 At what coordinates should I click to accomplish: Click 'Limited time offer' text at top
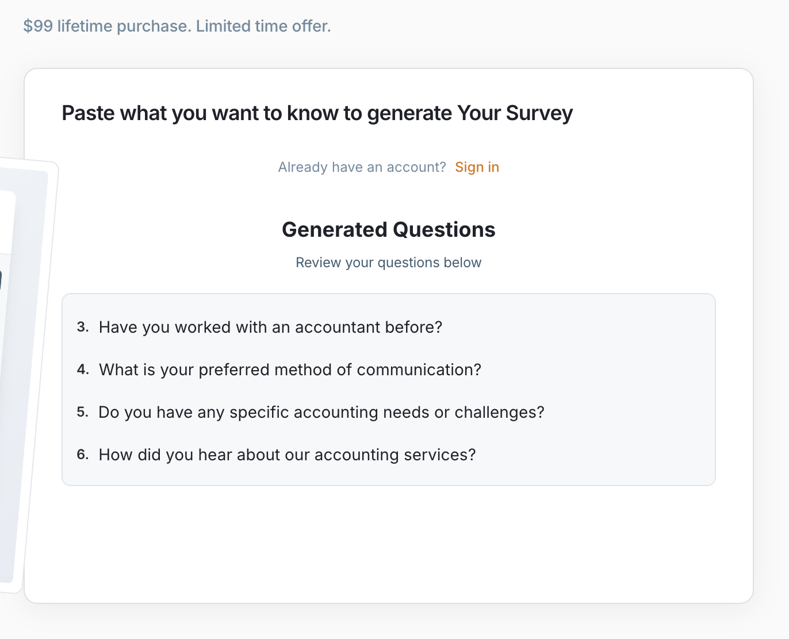pos(263,26)
